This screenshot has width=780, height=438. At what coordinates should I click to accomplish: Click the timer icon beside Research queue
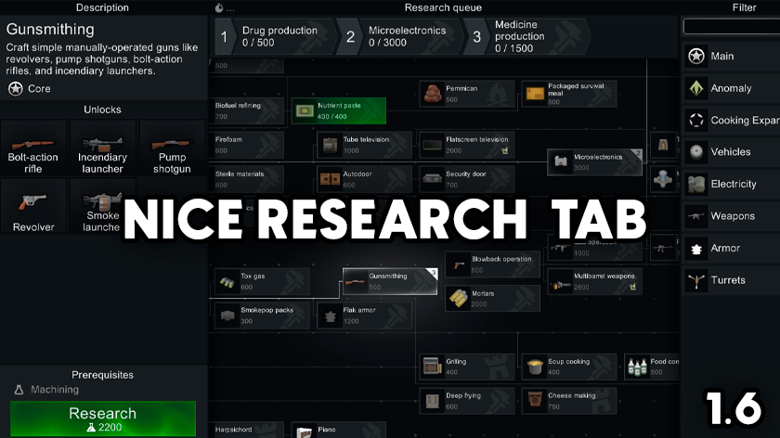point(219,8)
